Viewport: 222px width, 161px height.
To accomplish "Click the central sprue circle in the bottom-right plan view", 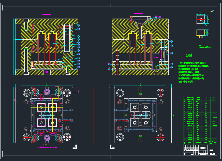I will pos(140,115).
